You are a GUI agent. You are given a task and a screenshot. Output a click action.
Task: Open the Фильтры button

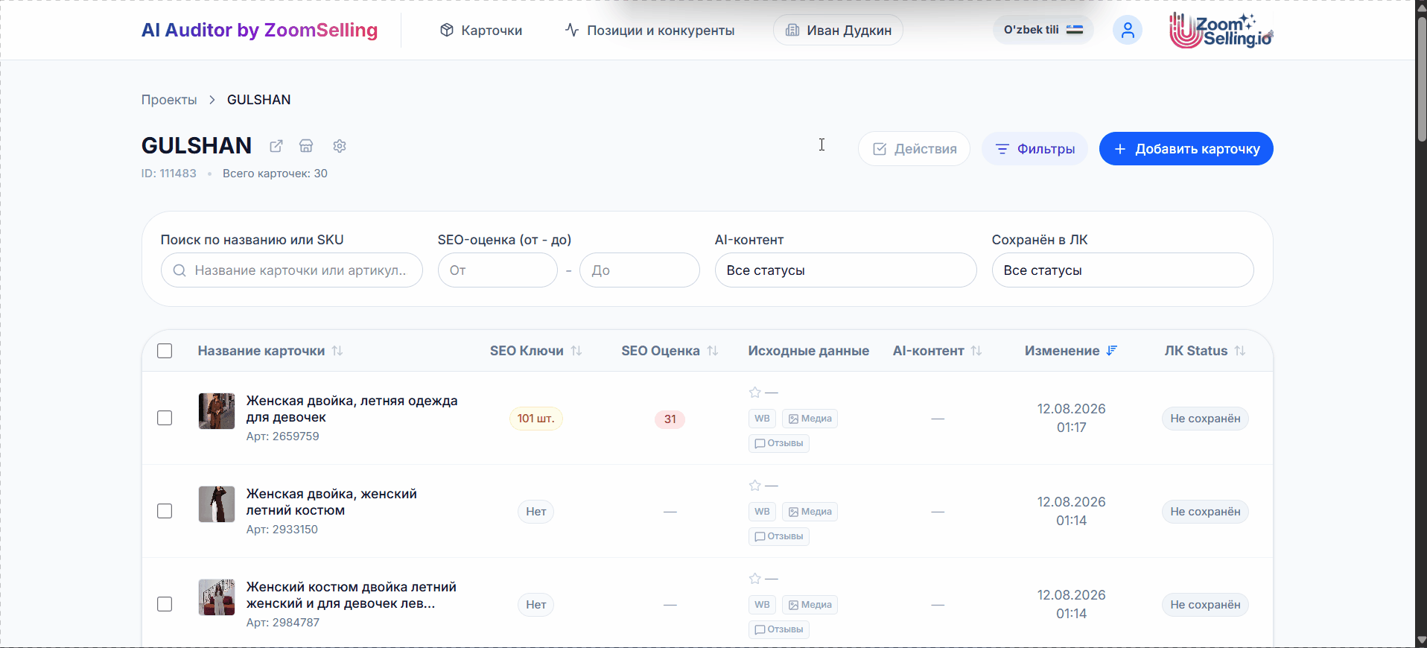coord(1035,149)
